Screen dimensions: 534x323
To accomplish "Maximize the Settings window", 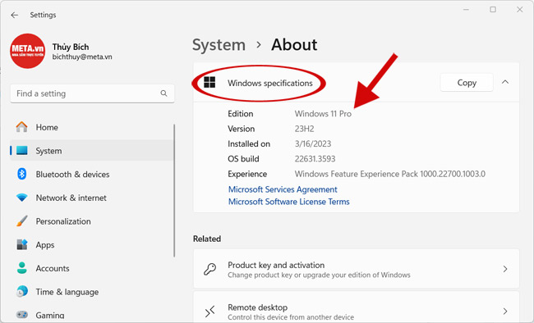I will (x=493, y=10).
